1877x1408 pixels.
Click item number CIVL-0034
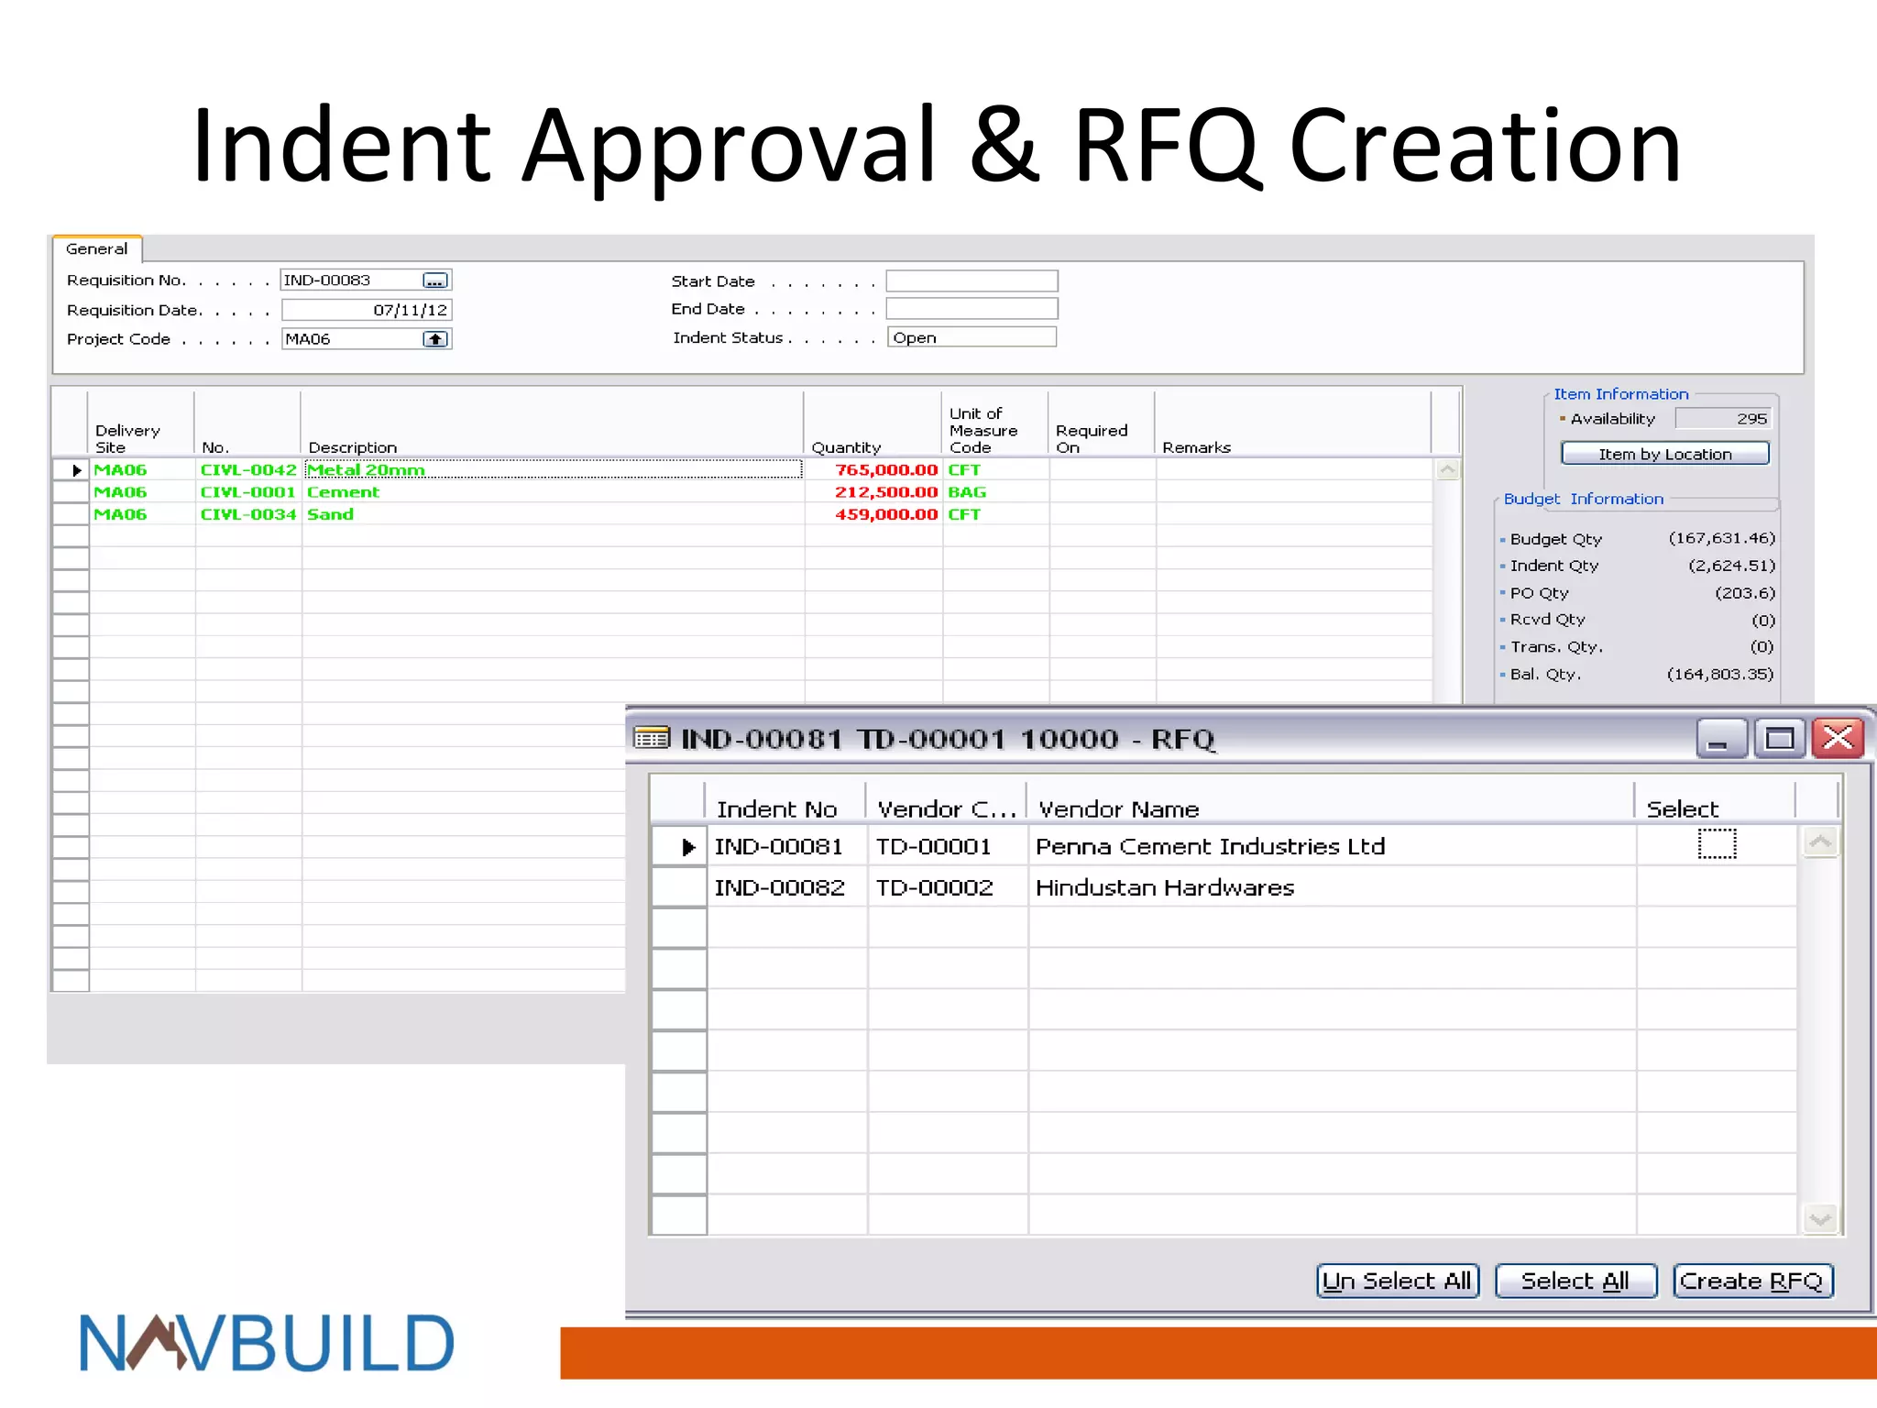(x=248, y=514)
